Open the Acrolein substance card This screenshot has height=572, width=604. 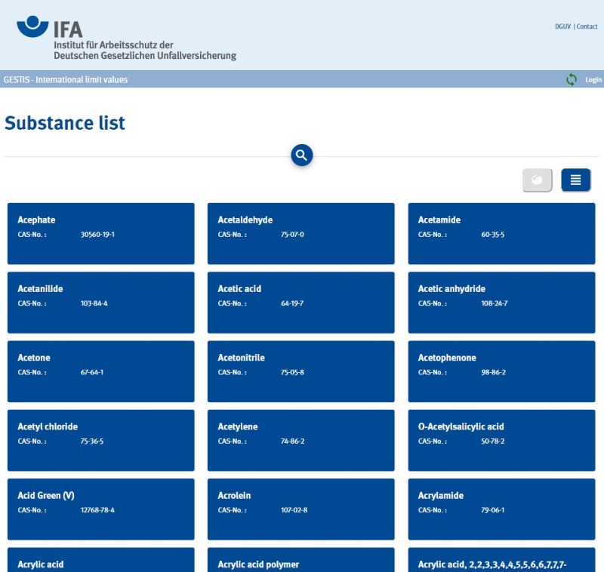coord(300,509)
